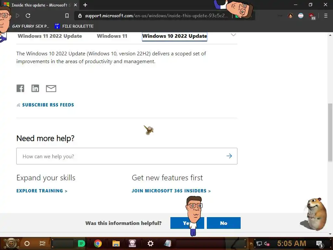Open the browser hamburger menu
The height and width of the screenshot is (250, 333).
(x=326, y=16)
